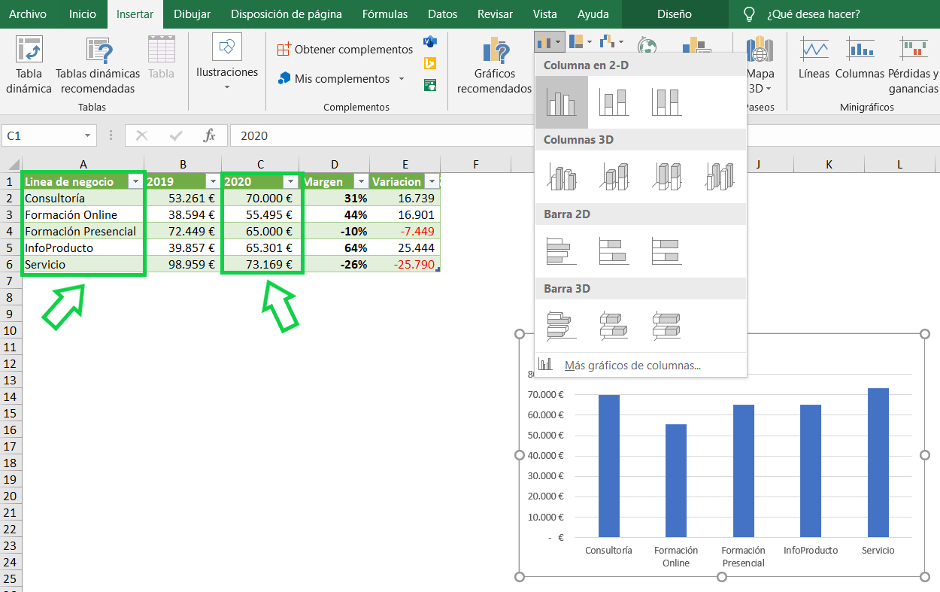940x592 pixels.
Task: Open Gráficos recomendados
Action: [494, 65]
